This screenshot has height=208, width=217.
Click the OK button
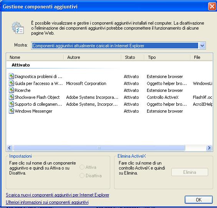pyautogui.click(x=199, y=200)
